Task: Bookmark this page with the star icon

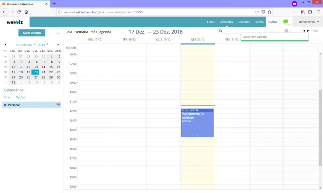Action: [x=269, y=12]
